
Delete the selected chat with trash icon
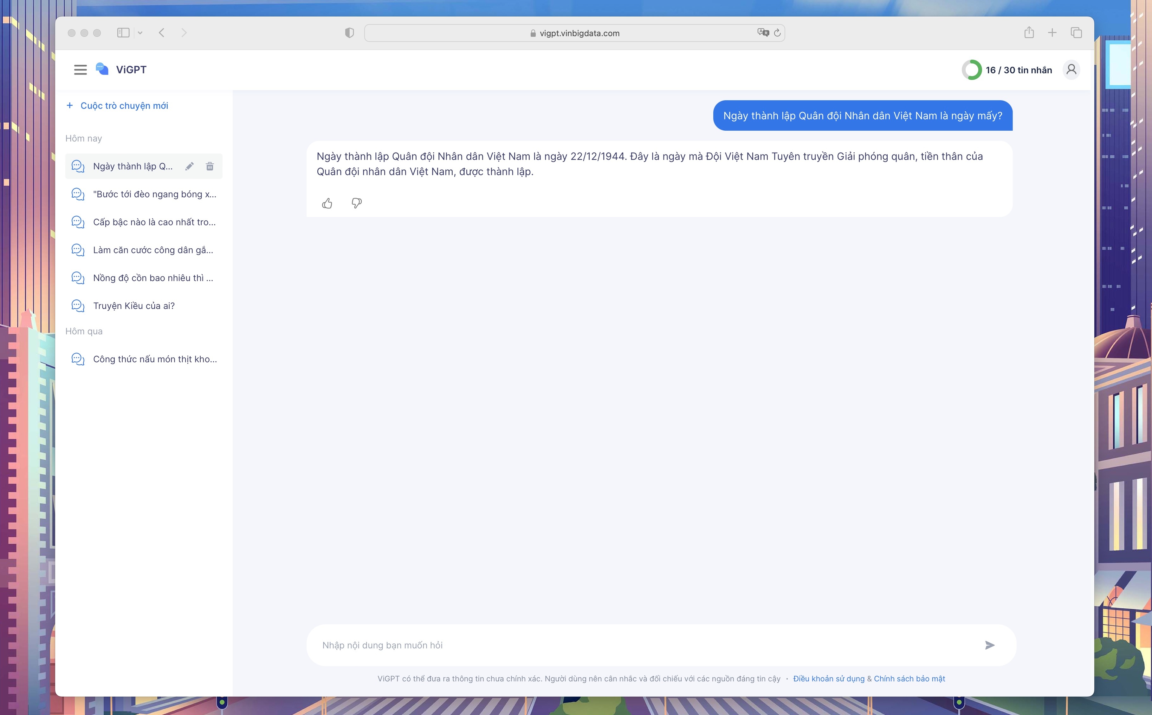point(210,167)
